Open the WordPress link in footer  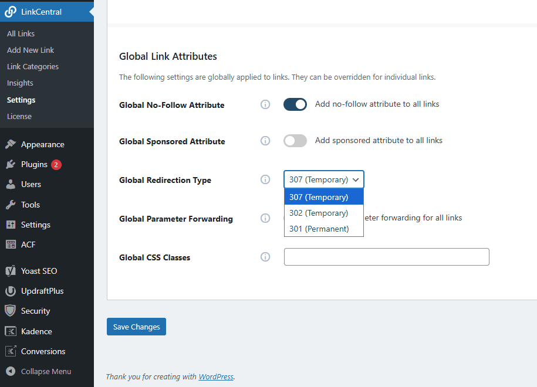coord(216,376)
